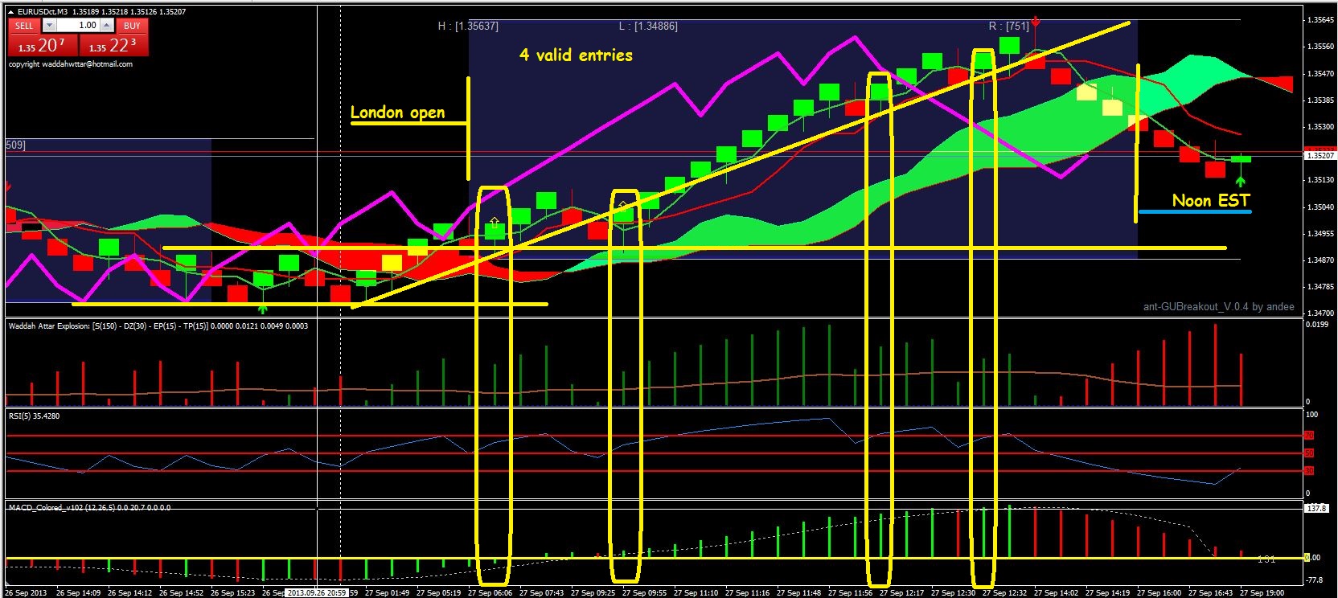Image resolution: width=1338 pixels, height=598 pixels.
Task: Click the sell price 1.35 20 tile
Action: (43, 46)
